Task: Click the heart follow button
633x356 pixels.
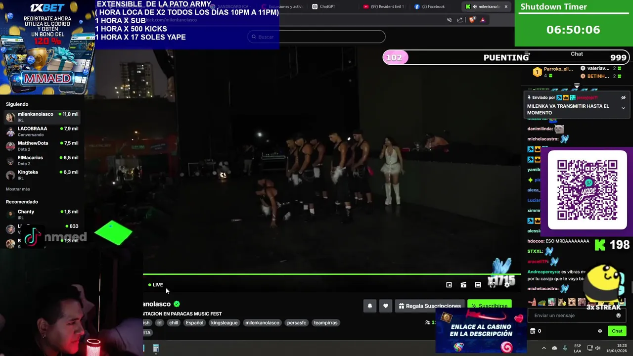Action: [x=386, y=306]
